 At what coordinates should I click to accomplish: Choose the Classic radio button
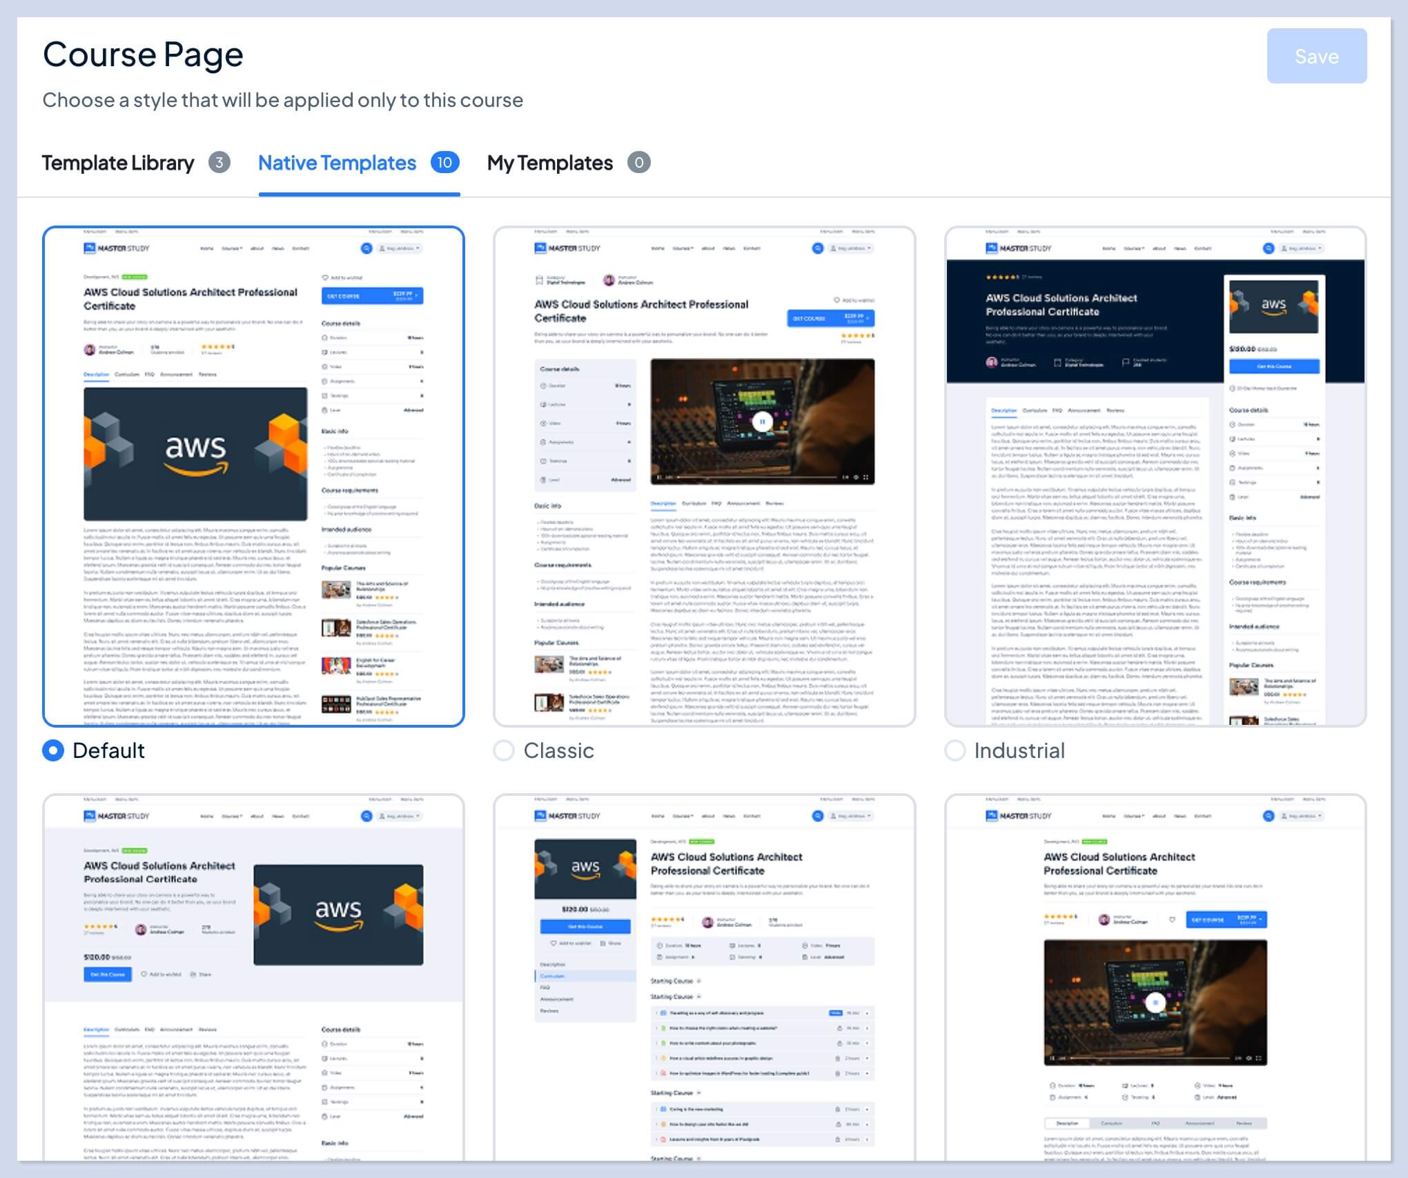(504, 750)
